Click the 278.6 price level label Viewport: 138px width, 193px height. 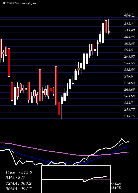pos(129,76)
